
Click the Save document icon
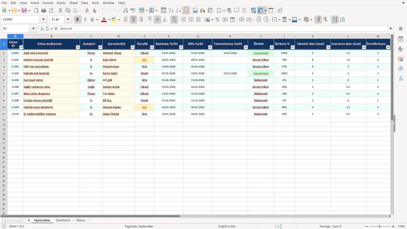click(x=24, y=11)
